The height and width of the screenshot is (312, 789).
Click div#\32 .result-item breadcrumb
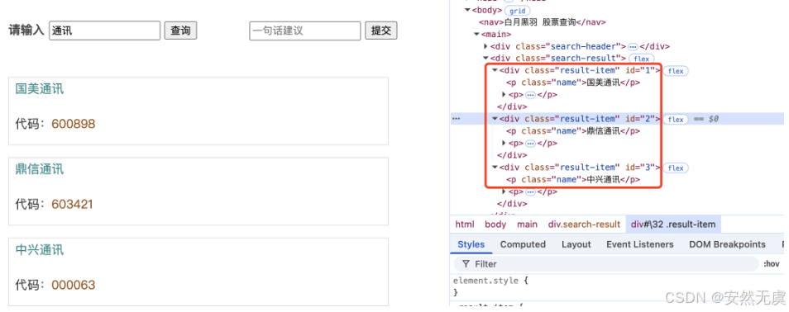673,225
